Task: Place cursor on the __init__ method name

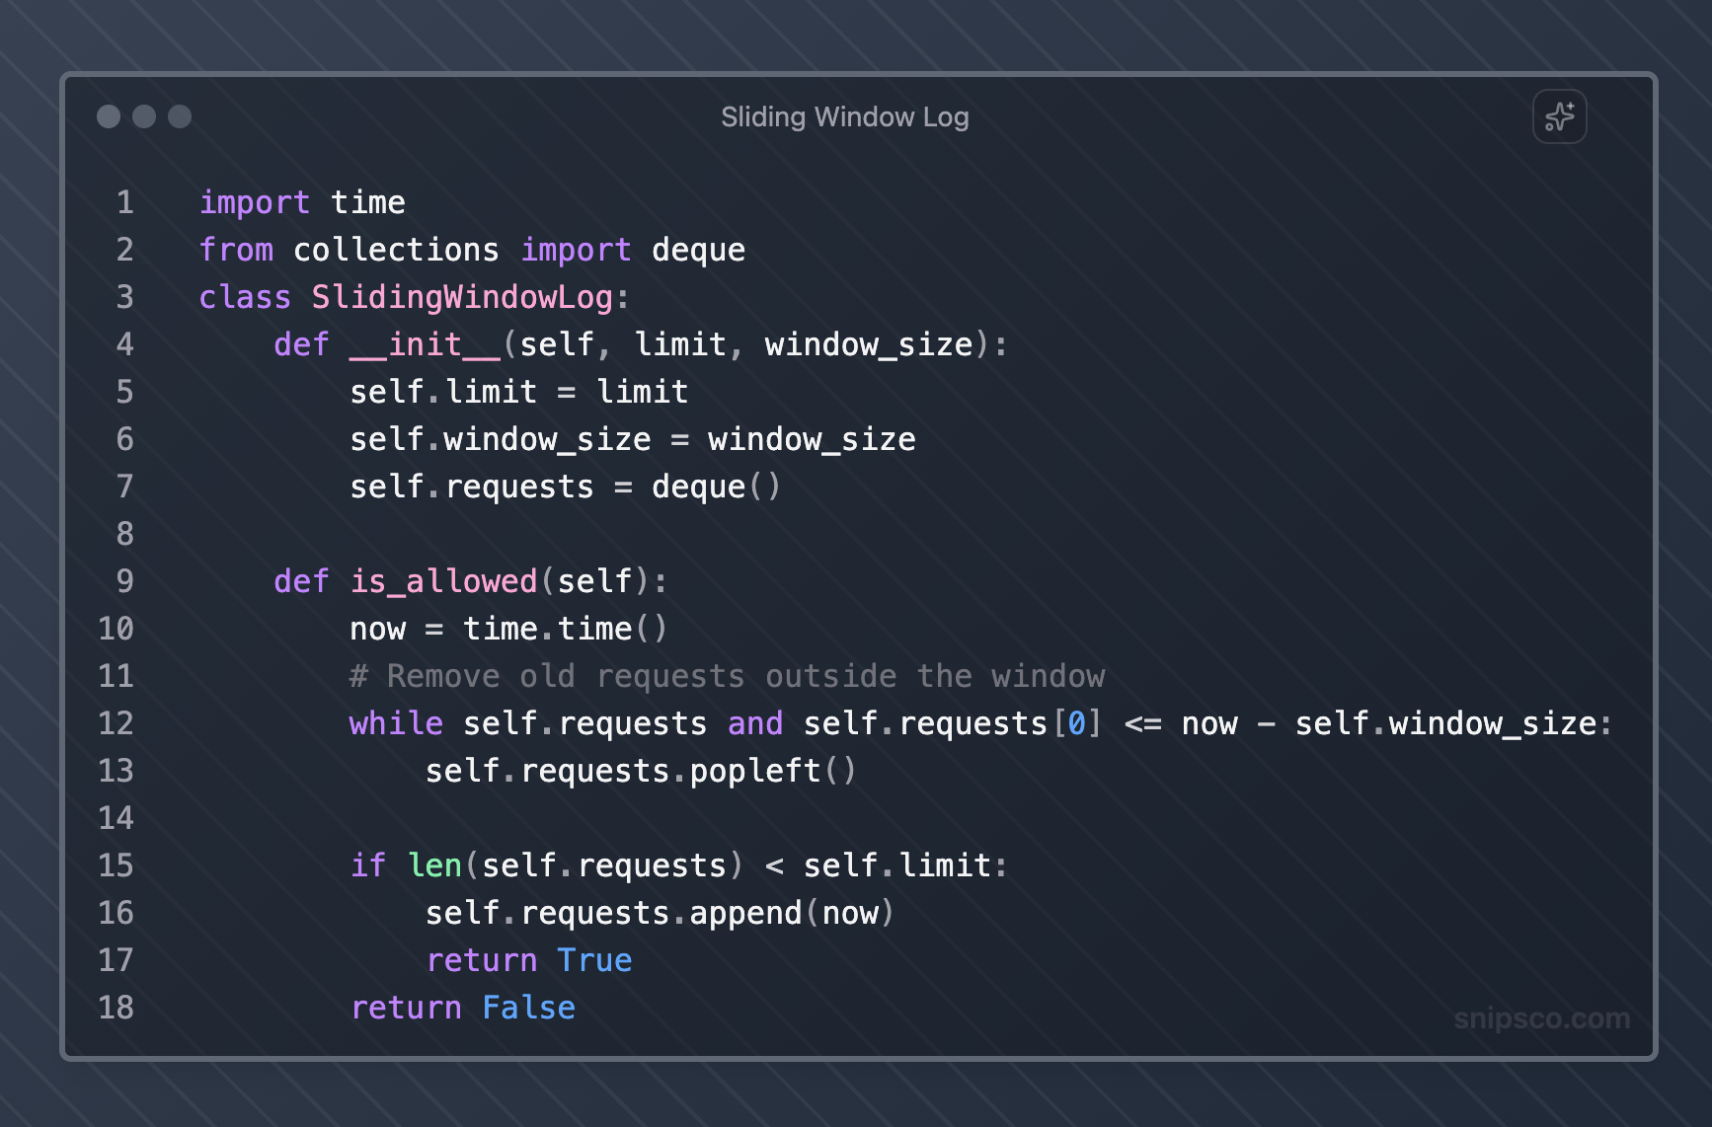Action: point(425,344)
